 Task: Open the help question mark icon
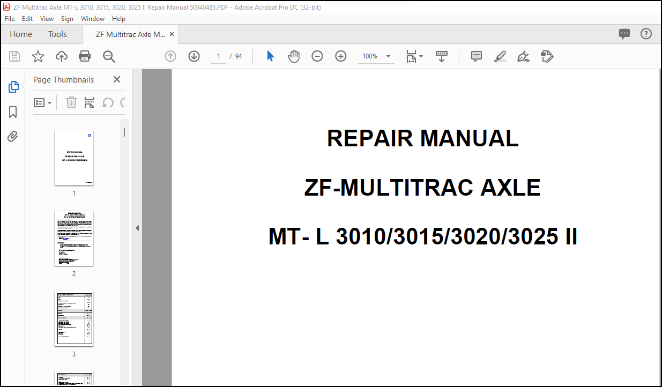click(646, 34)
